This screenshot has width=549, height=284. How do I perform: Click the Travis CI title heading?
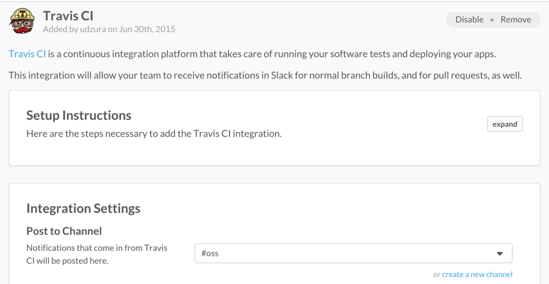[68, 16]
